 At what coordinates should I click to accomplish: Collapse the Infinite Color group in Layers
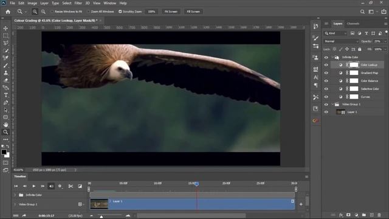tap(332, 57)
